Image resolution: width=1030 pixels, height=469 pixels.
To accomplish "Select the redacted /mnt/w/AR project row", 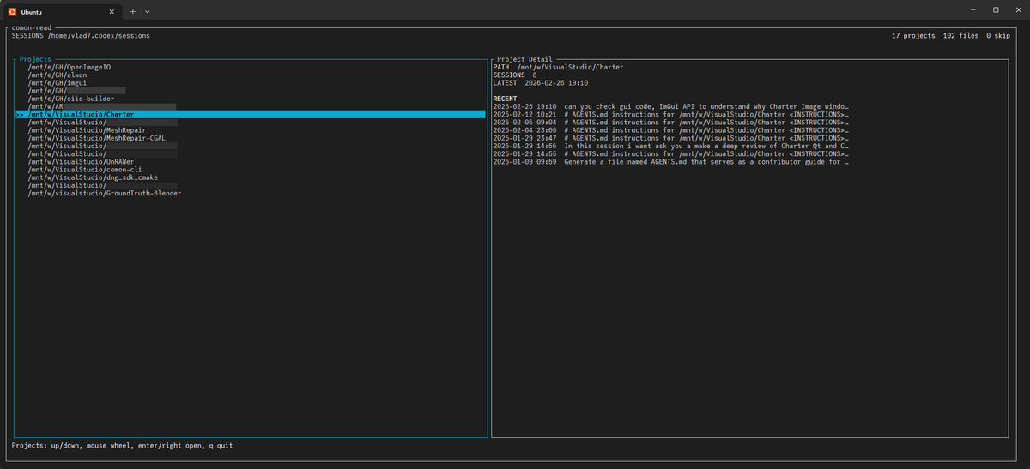I will (x=101, y=106).
